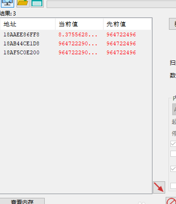Screen dimensions: 176x204
Task: Toggle the unchecked box below first checkbox
Action: (x=173, y=154)
